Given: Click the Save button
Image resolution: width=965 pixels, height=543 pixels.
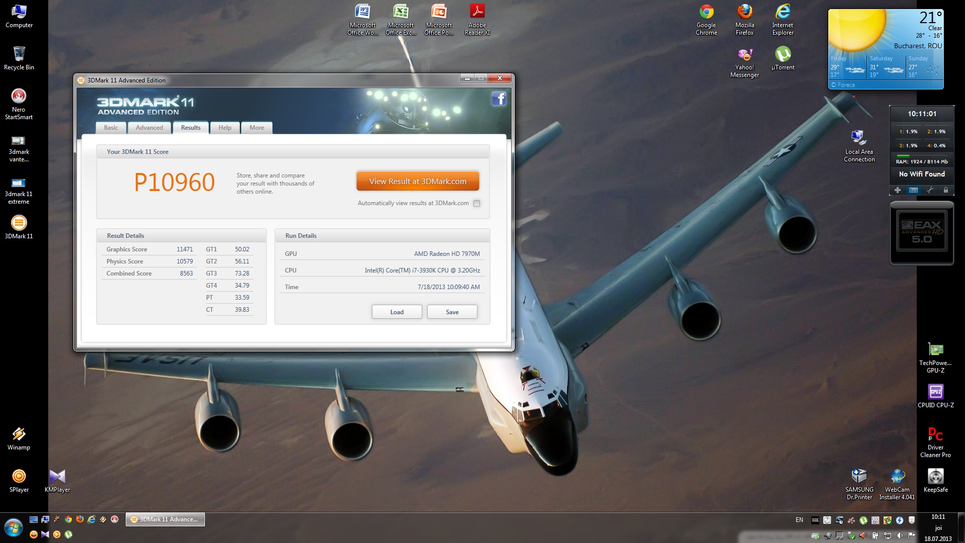Looking at the screenshot, I should pyautogui.click(x=452, y=312).
